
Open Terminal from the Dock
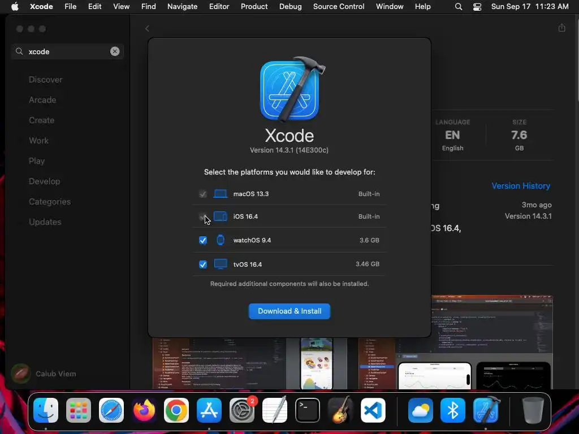[307, 410]
